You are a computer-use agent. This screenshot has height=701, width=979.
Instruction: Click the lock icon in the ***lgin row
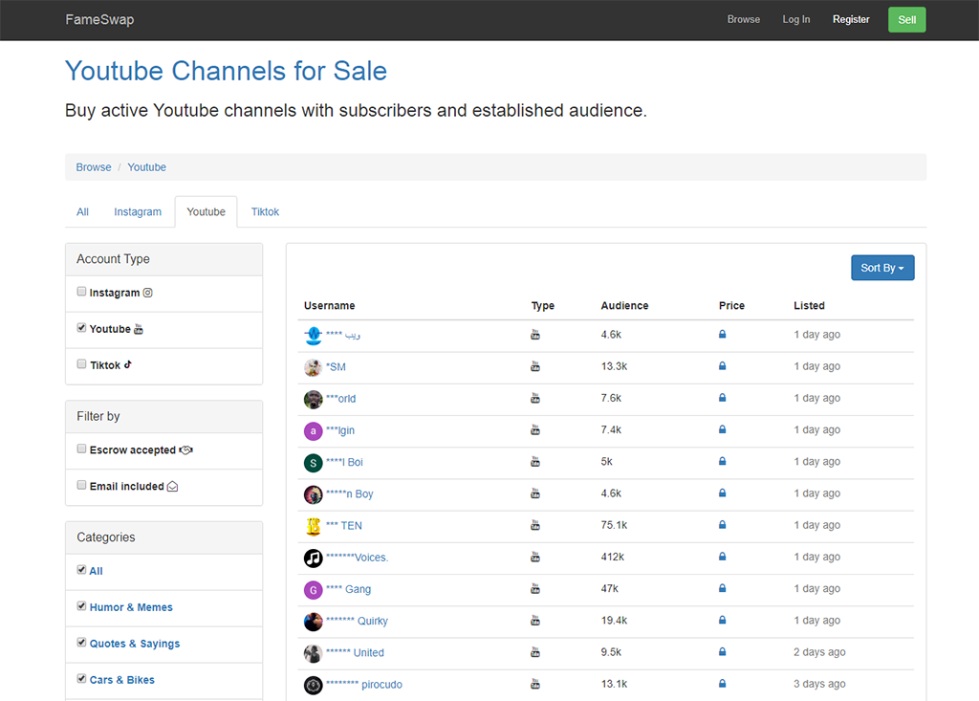(x=722, y=429)
